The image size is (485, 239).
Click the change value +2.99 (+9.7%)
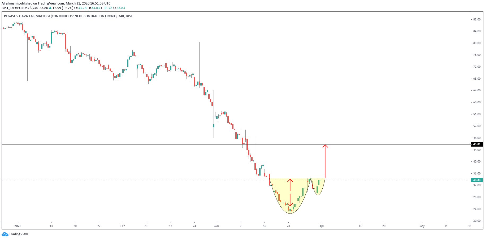click(63, 8)
